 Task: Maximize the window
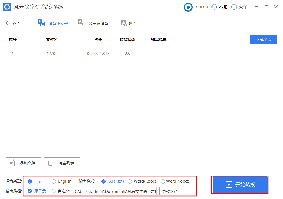click(266, 7)
